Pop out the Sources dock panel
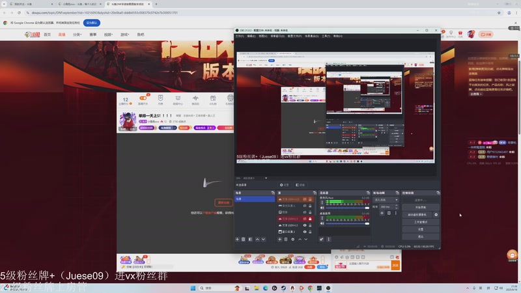521x293 pixels. 315,193
